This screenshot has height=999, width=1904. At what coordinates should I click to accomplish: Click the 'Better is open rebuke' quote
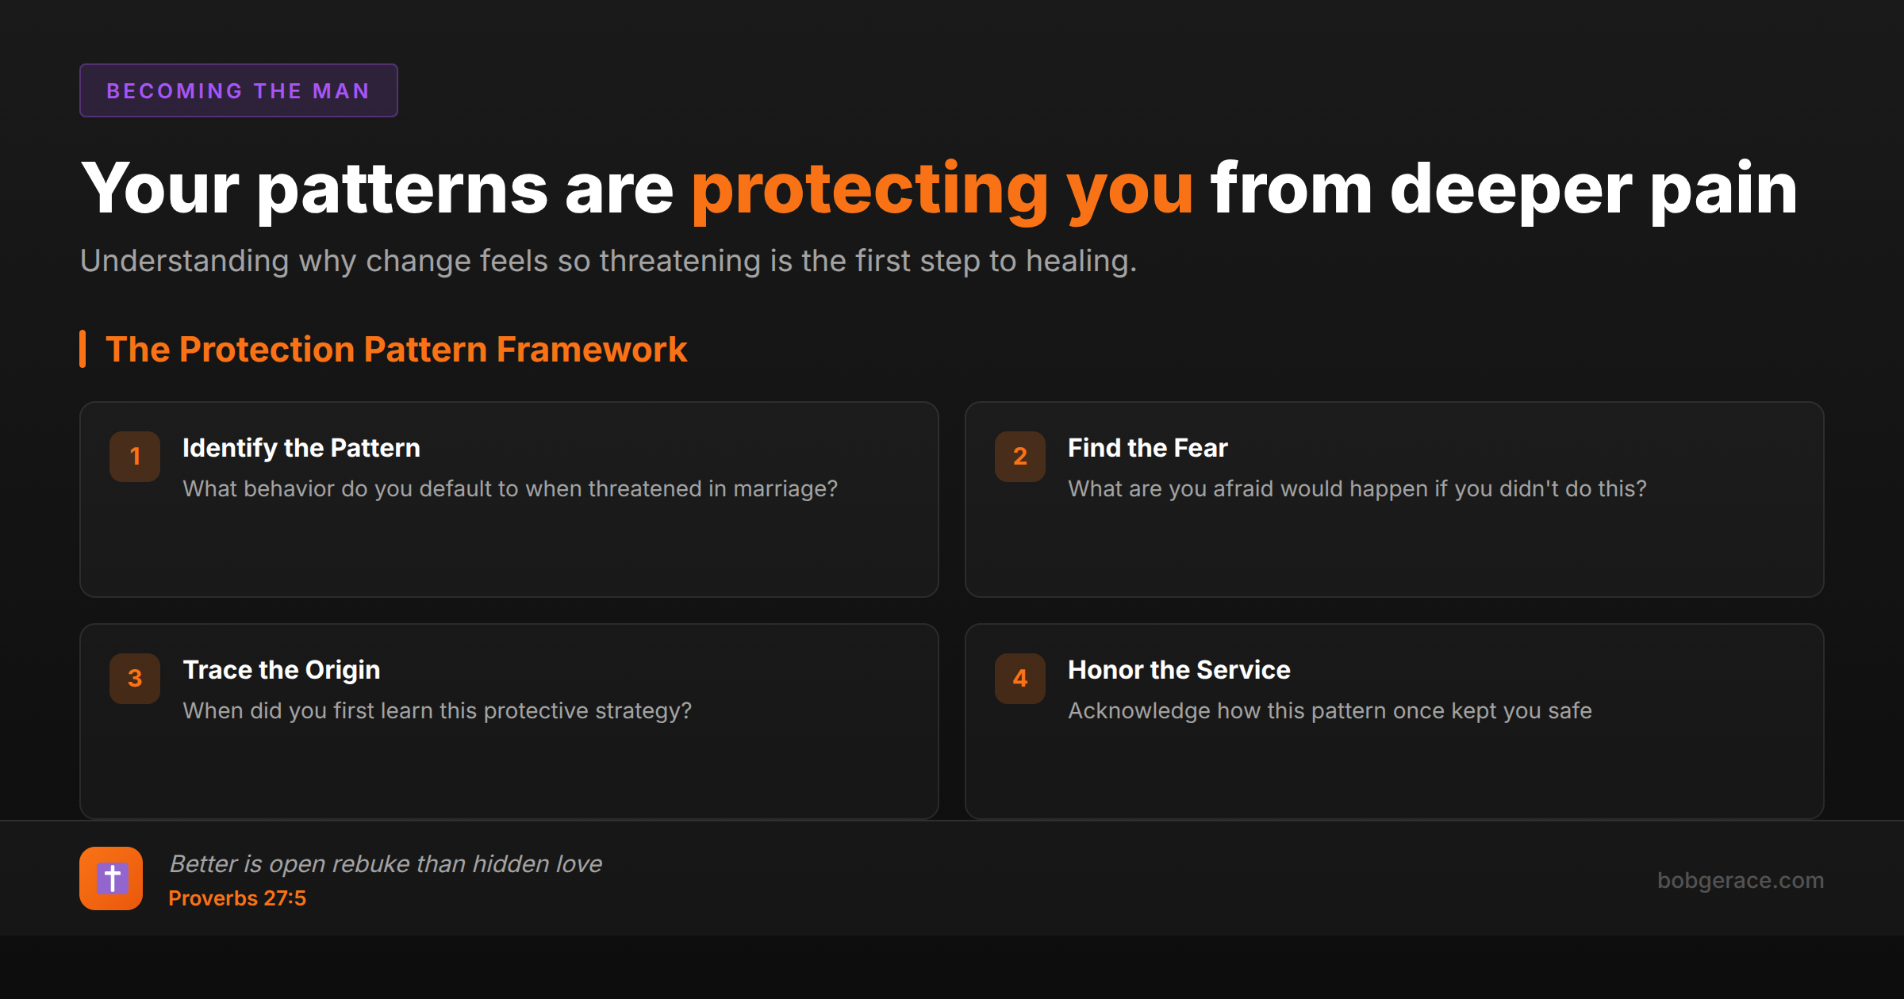(386, 863)
